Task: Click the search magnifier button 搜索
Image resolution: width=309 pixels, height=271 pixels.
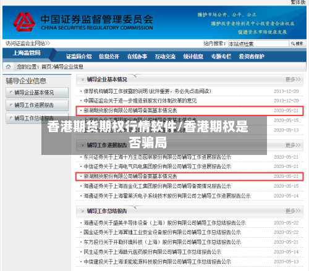Action: pos(297,43)
